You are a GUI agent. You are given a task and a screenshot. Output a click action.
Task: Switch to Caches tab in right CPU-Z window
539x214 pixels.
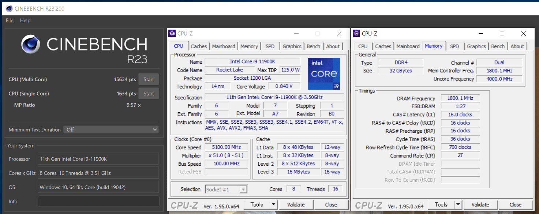pos(383,46)
